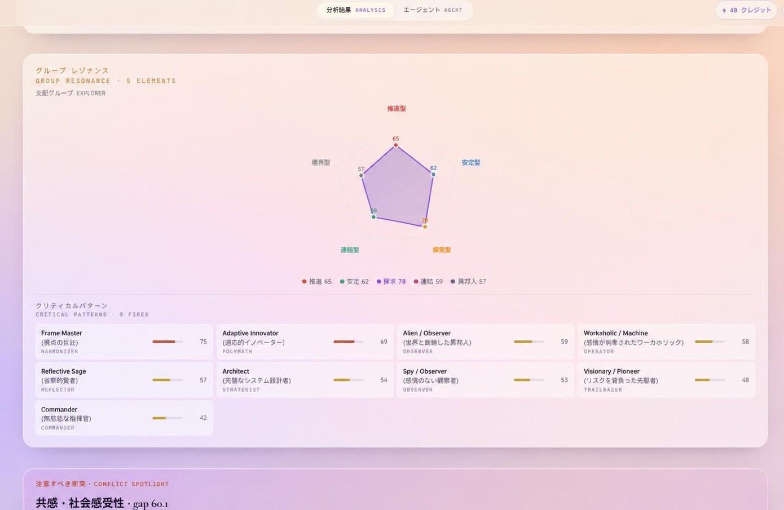This screenshot has height=510, width=784.
Task: Click the 異邦人 57 legend entry
Action: 468,282
